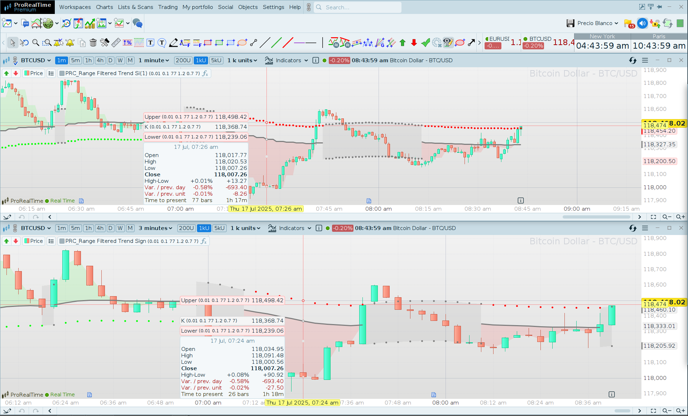
Task: Open the Lists & Scans menu
Action: (x=135, y=7)
